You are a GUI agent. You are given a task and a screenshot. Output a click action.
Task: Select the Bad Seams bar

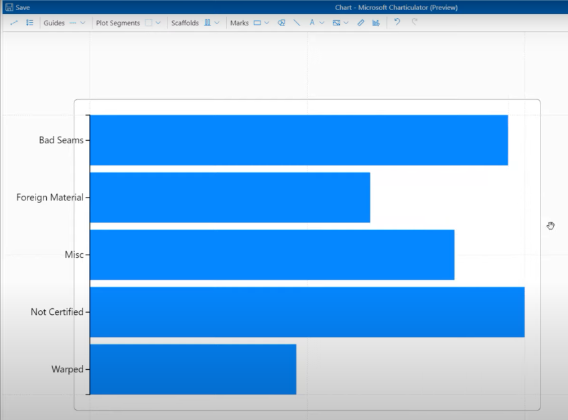[299, 140]
